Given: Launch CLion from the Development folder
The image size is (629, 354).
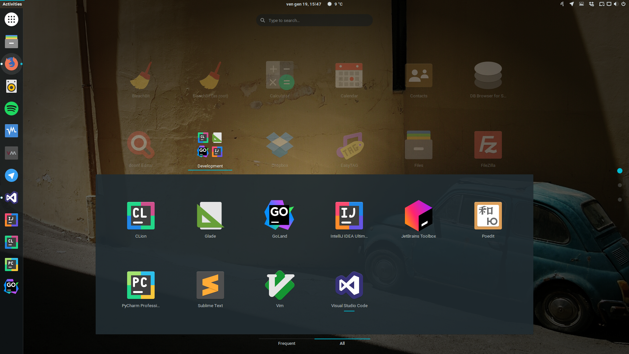Looking at the screenshot, I should point(141,216).
